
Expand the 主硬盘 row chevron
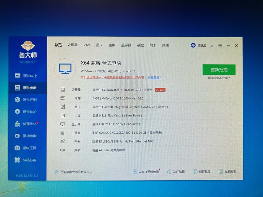tap(231, 132)
